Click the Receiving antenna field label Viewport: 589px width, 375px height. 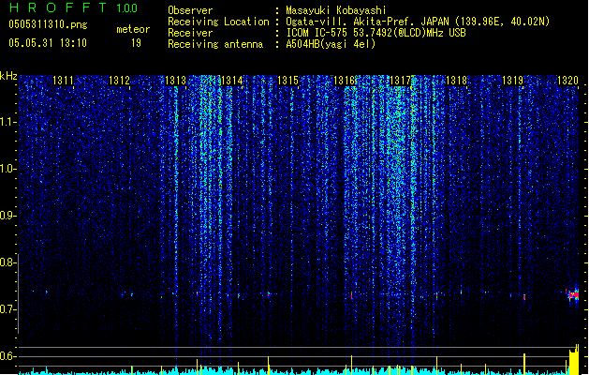(x=215, y=44)
